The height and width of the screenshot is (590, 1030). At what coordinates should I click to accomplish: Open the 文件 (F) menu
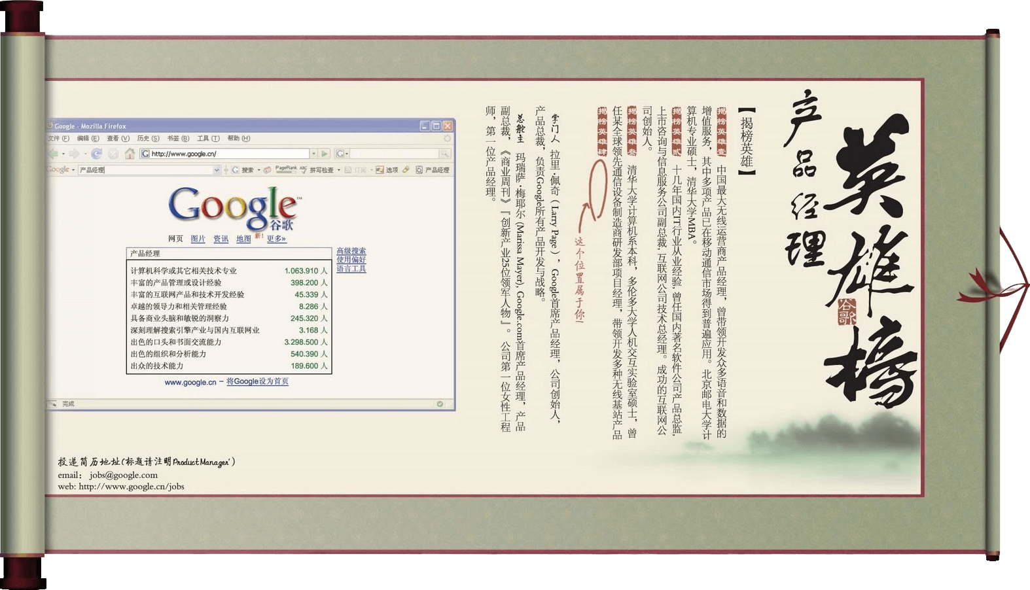(x=59, y=138)
